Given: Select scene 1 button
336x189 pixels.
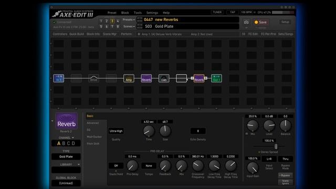Looking at the screenshot, I should [101, 21].
